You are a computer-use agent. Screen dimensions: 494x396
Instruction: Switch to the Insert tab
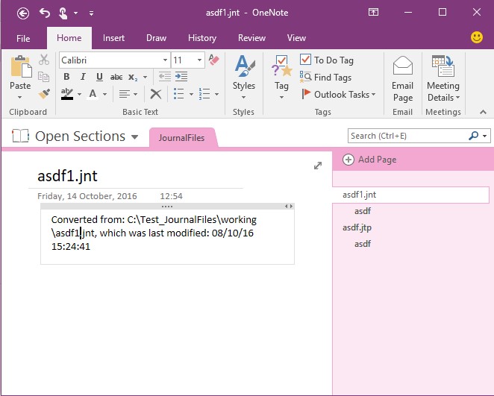[x=113, y=38]
